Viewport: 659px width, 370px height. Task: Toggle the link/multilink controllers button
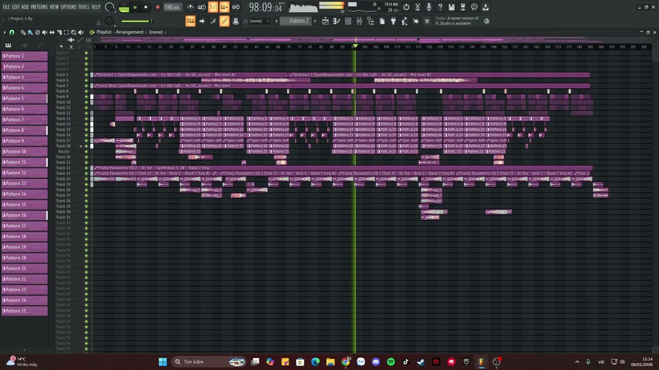224,21
